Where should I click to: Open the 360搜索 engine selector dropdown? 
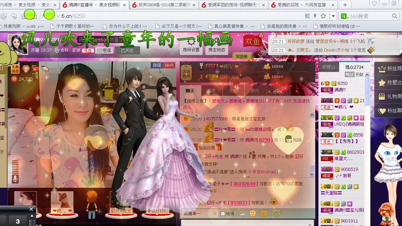coord(344,16)
